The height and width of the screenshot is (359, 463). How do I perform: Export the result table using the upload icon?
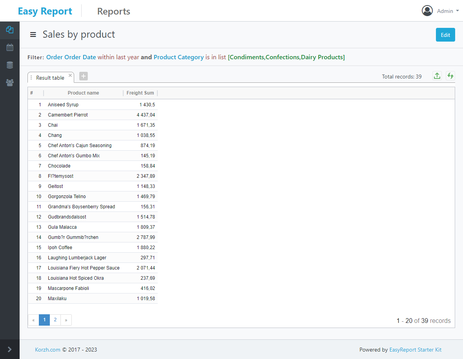[437, 76]
